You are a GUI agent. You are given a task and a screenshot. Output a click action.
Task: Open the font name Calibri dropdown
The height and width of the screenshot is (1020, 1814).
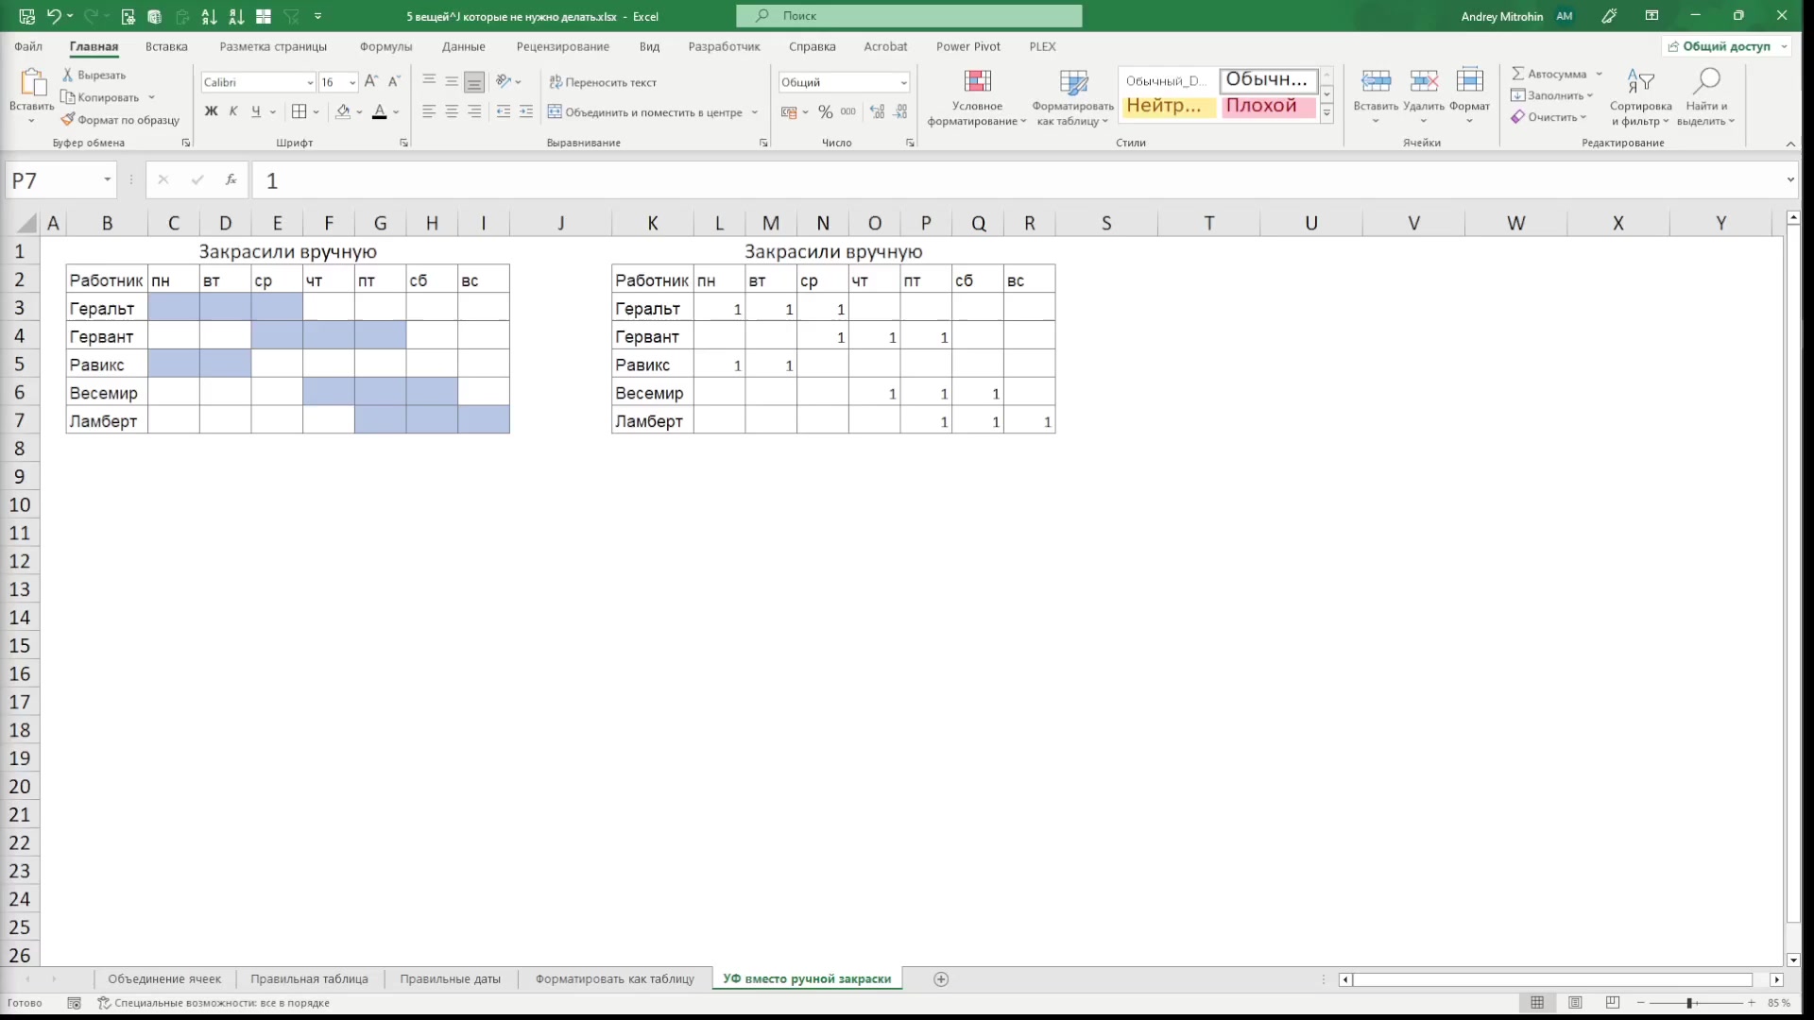click(x=310, y=82)
